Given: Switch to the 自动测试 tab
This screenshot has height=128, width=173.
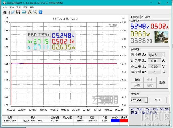Looking at the screenshot, I should (146, 17).
